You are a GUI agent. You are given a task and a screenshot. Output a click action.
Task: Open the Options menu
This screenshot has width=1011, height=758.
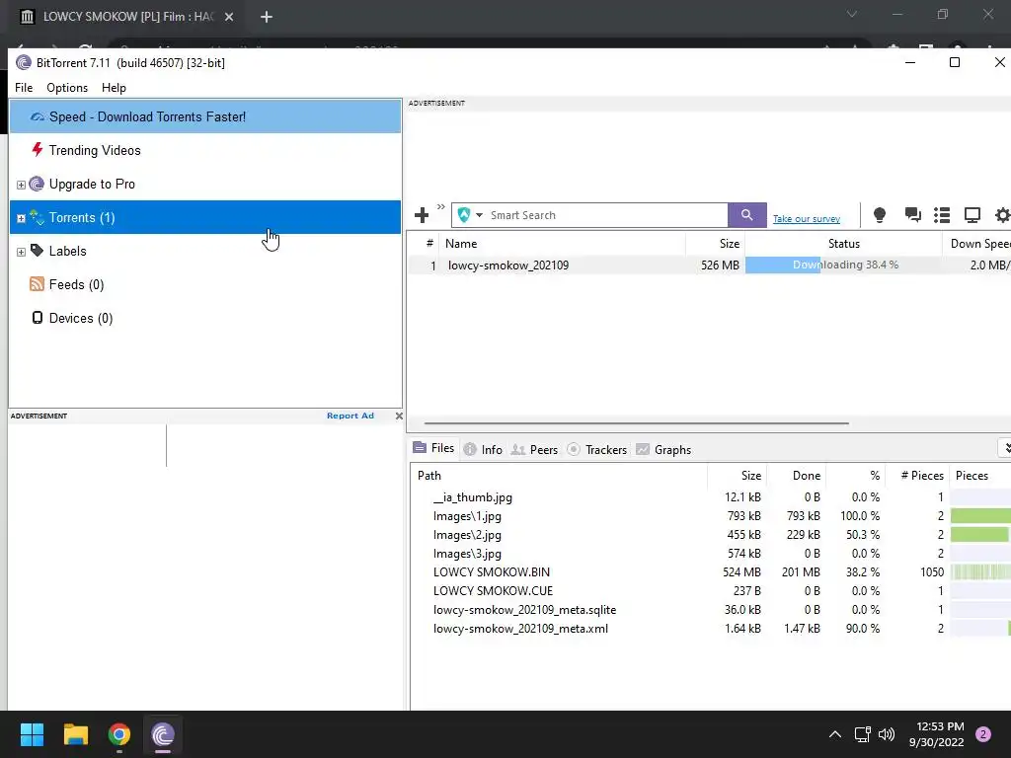(67, 88)
